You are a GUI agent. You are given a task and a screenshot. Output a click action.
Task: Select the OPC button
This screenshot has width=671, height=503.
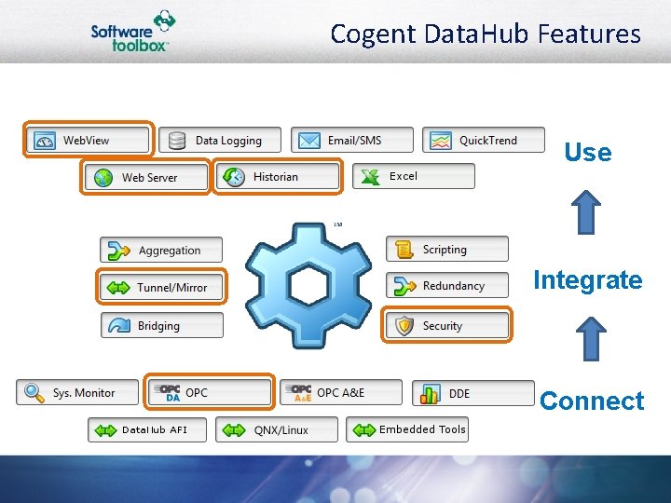coord(210,392)
